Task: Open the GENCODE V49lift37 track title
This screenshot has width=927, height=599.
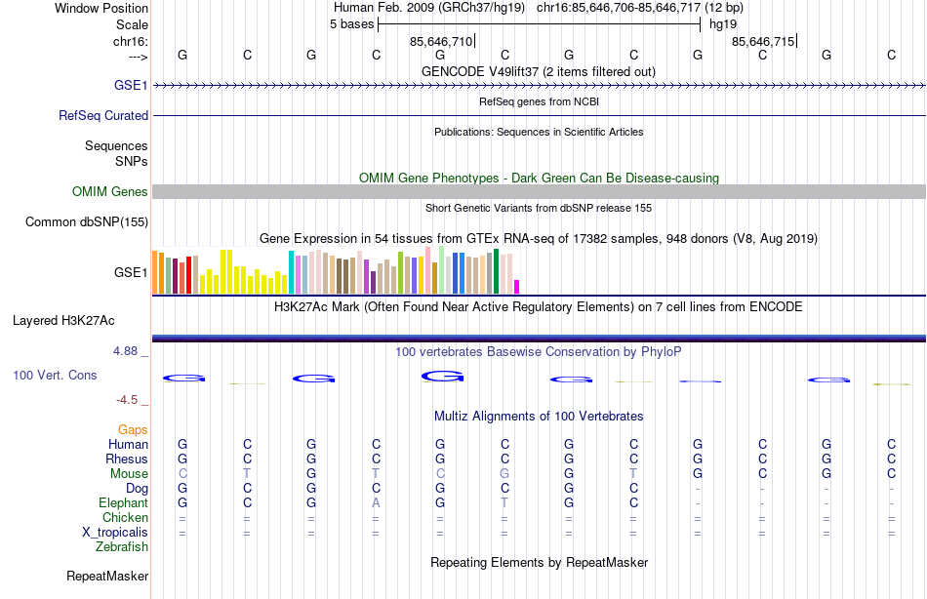Action: 538,71
